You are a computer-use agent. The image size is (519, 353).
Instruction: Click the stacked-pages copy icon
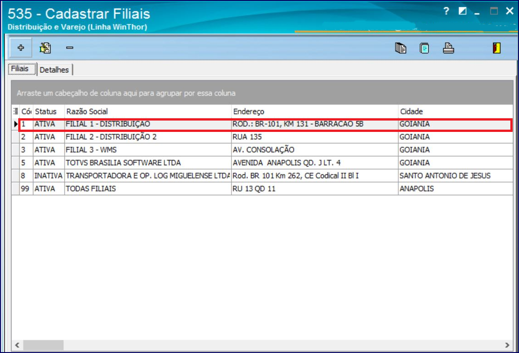401,48
